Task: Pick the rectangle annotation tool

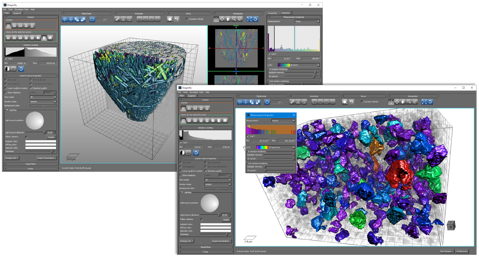Action: coord(314,102)
